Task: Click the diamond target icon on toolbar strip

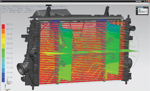Action: (137, 10)
